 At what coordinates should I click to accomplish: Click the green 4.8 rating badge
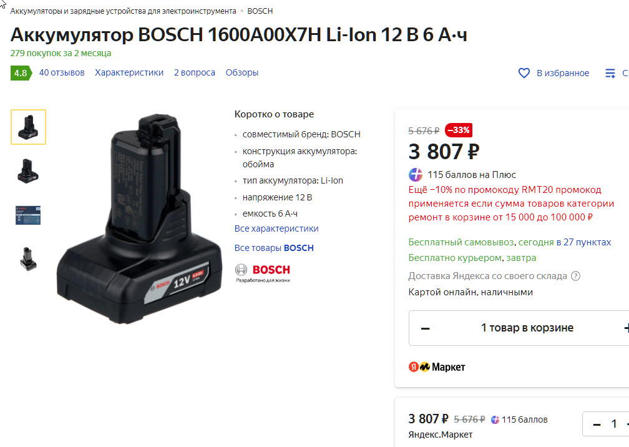(x=21, y=73)
